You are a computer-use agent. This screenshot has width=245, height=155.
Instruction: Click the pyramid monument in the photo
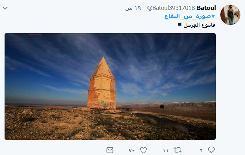(x=102, y=83)
